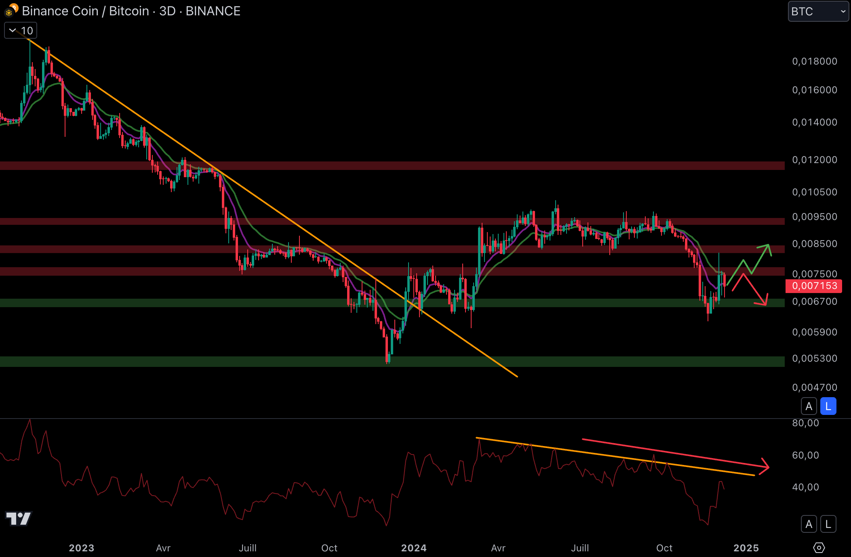The height and width of the screenshot is (557, 851).
Task: Open the BTC currency dropdown
Action: [818, 11]
